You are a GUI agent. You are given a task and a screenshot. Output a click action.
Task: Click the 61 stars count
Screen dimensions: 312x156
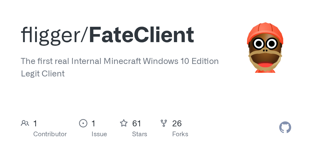point(137,123)
